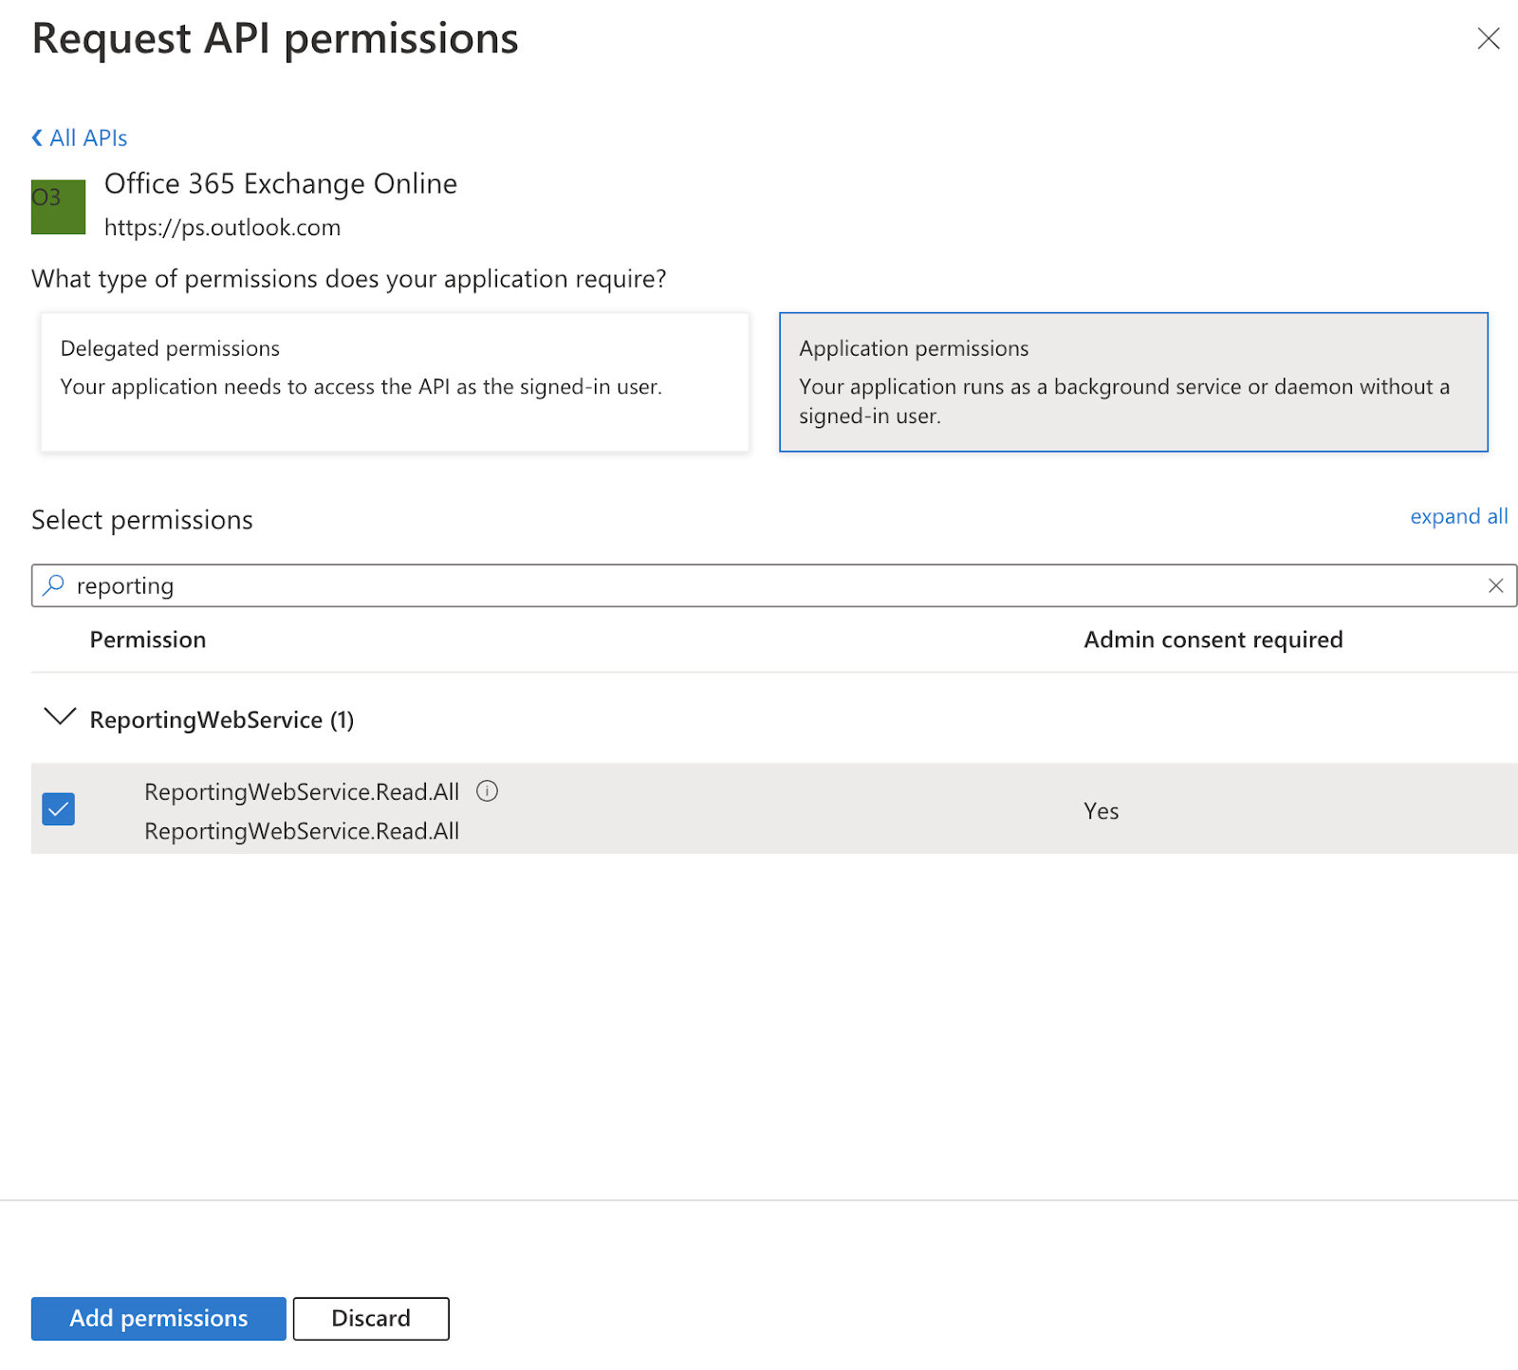
Task: Go back to All APIs
Action: pyautogui.click(x=80, y=139)
